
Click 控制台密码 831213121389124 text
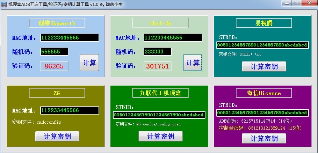pos(260,128)
